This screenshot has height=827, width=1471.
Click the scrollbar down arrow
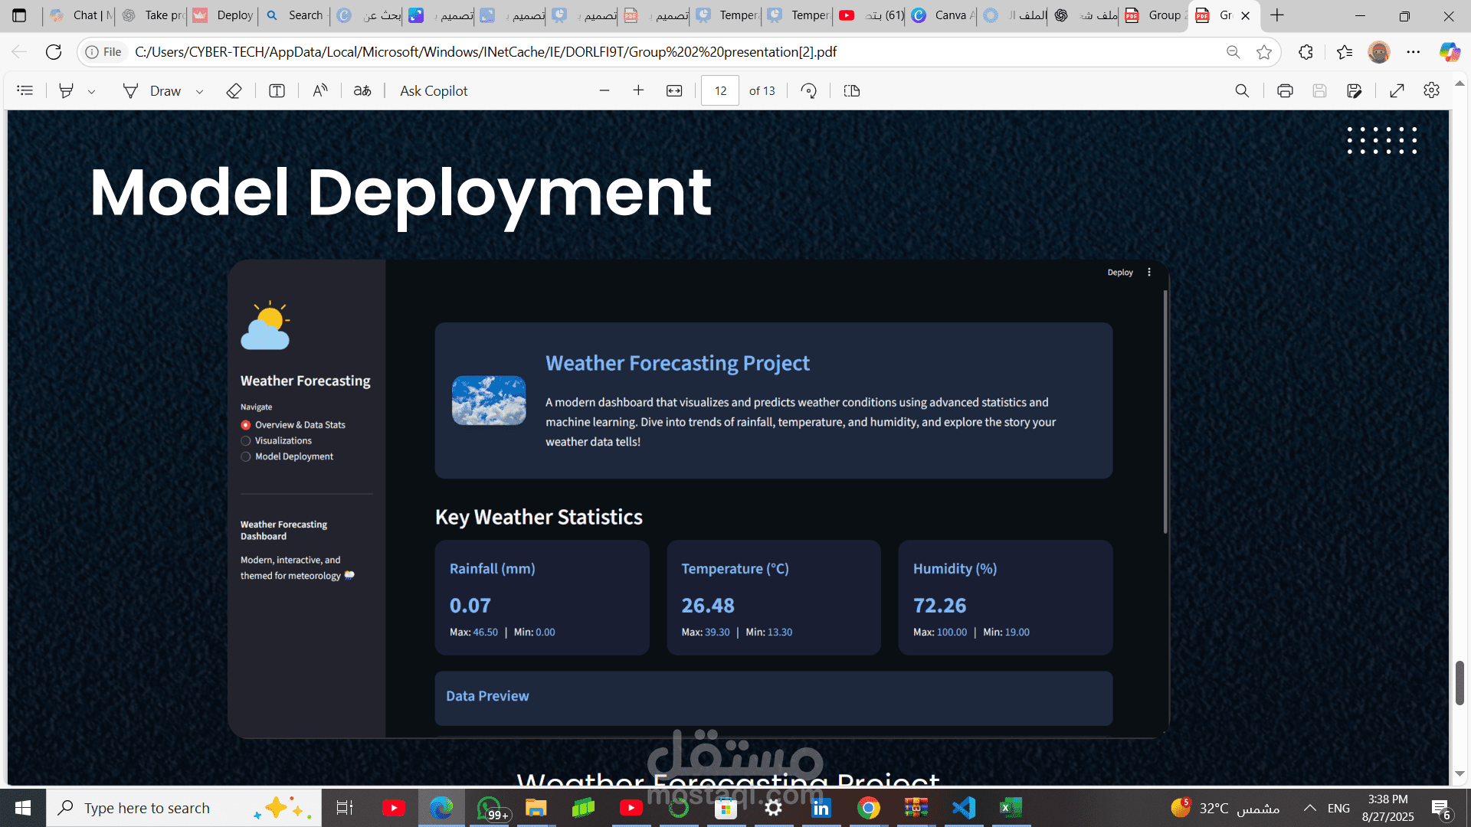pyautogui.click(x=1460, y=773)
